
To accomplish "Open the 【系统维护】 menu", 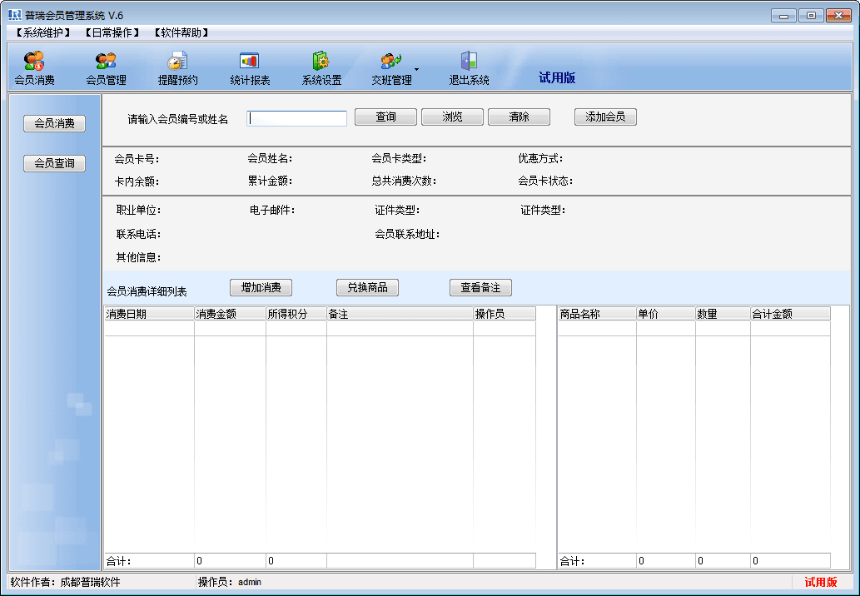I will click(43, 33).
